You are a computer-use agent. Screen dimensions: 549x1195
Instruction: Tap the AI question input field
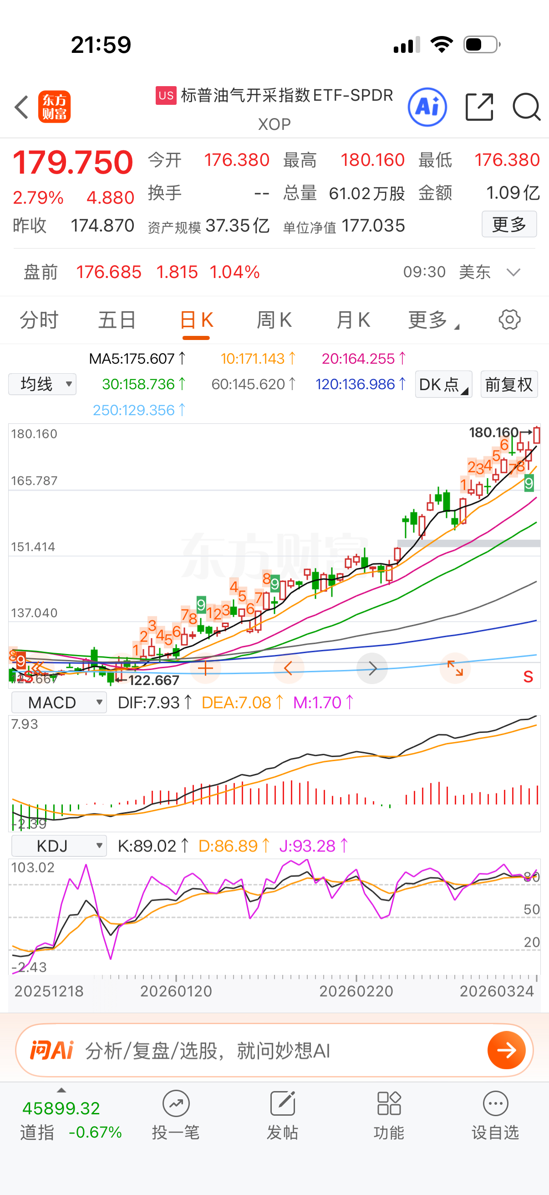pyautogui.click(x=274, y=1050)
